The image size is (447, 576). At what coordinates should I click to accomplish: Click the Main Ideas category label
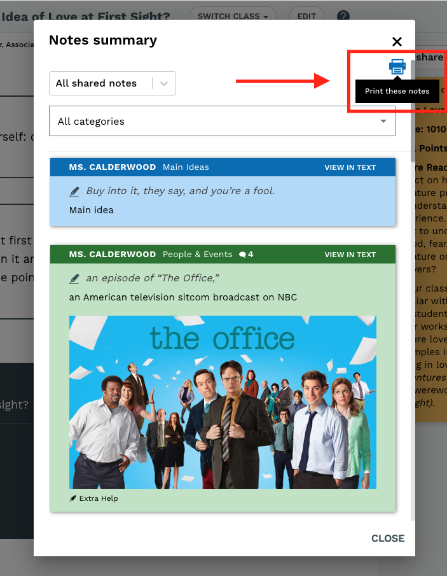point(186,167)
